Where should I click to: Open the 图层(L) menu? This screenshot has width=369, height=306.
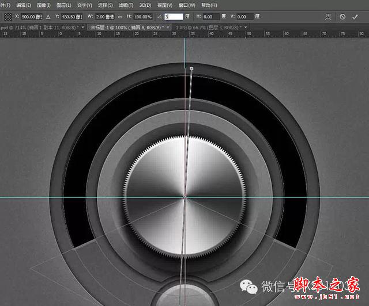click(64, 5)
